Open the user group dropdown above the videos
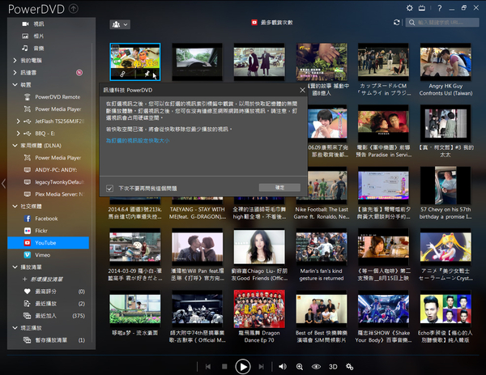This screenshot has height=375, width=486. 118,24
